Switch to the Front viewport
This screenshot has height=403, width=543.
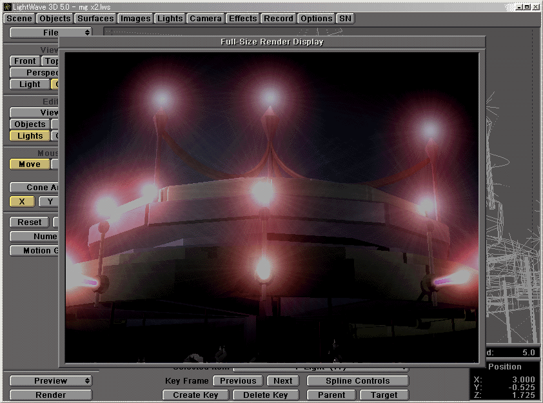click(24, 61)
